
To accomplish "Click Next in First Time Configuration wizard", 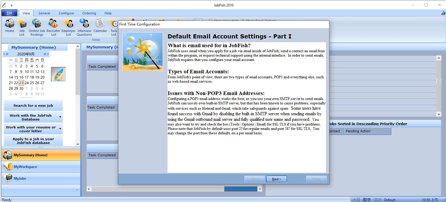I will [276, 179].
